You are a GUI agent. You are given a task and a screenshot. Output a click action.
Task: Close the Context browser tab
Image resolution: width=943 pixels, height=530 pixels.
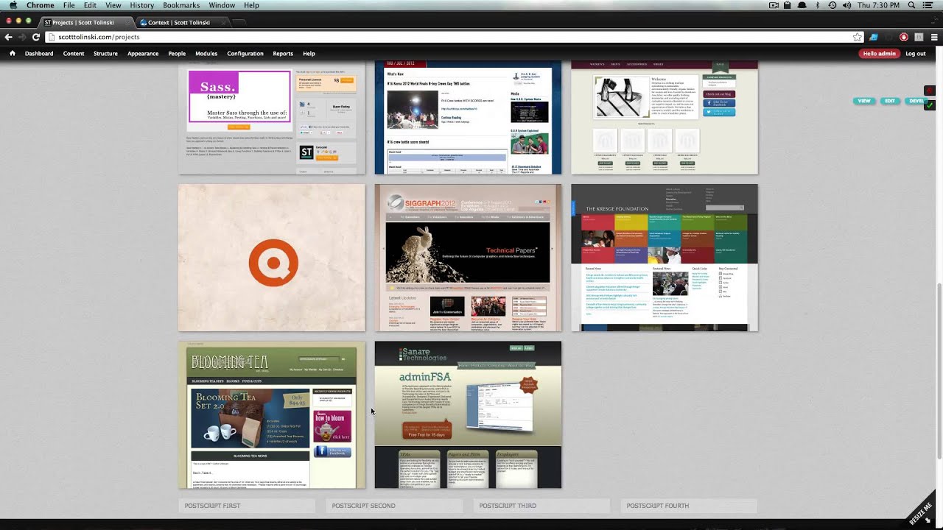point(222,23)
